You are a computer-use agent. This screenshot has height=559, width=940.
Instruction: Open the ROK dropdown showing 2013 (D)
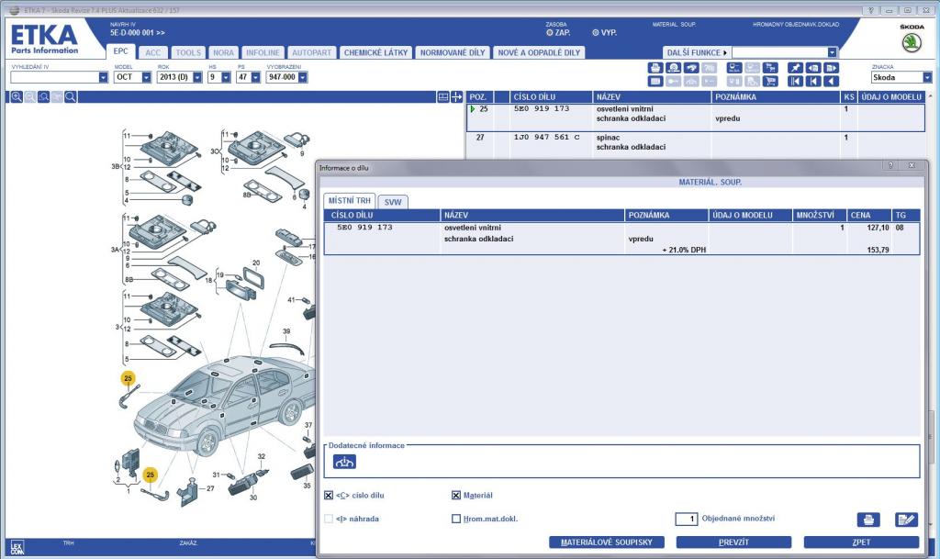(x=197, y=77)
